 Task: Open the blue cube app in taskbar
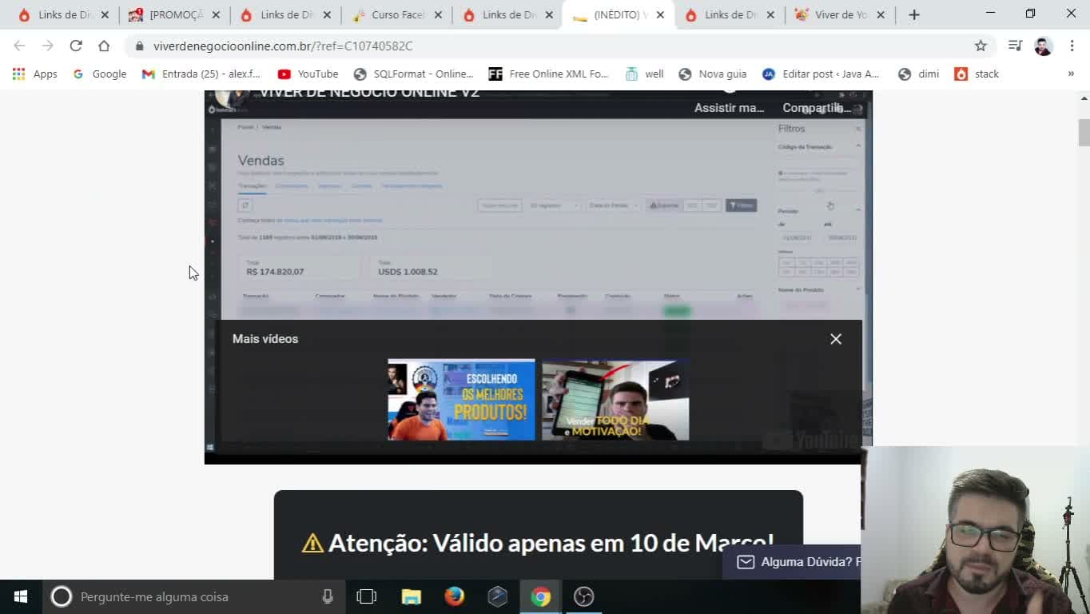(x=497, y=596)
